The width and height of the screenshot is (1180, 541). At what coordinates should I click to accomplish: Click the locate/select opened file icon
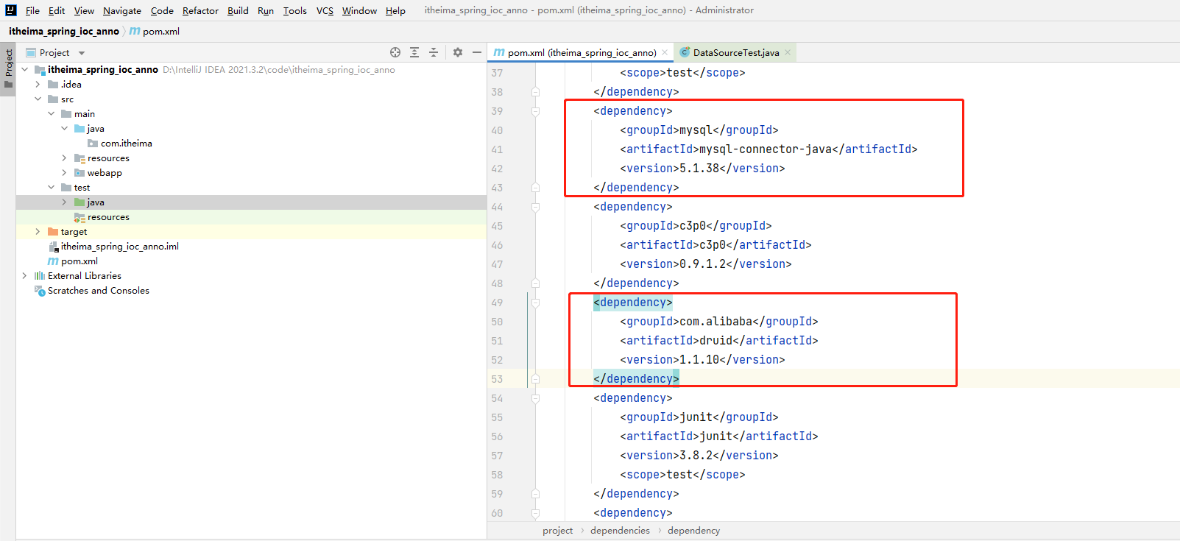coord(395,52)
